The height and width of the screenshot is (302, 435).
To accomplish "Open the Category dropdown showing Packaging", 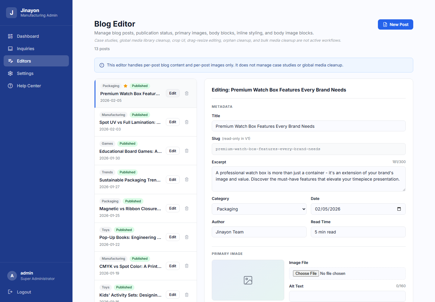I will tap(259, 209).
